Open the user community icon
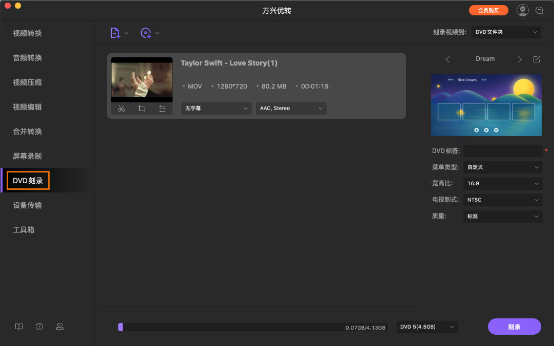 click(x=60, y=326)
